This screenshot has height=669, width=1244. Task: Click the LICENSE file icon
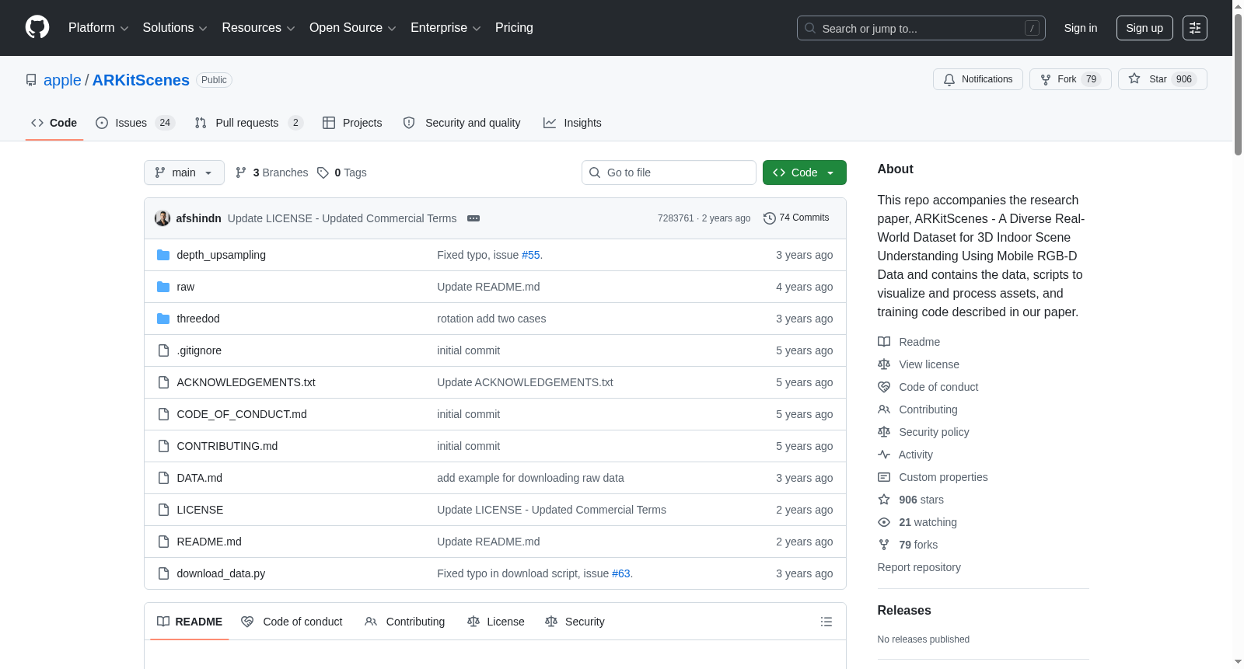click(163, 510)
